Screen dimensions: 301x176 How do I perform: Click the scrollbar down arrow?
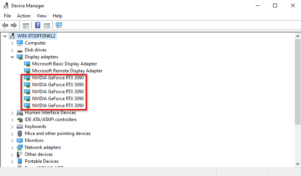(298, 164)
